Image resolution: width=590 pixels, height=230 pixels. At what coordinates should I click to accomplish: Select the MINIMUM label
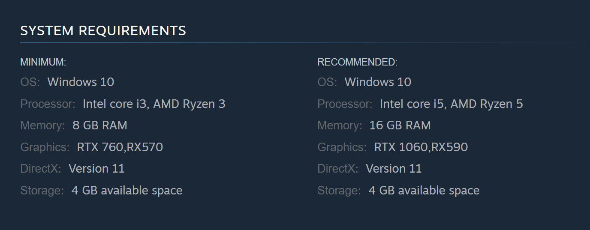pos(43,63)
